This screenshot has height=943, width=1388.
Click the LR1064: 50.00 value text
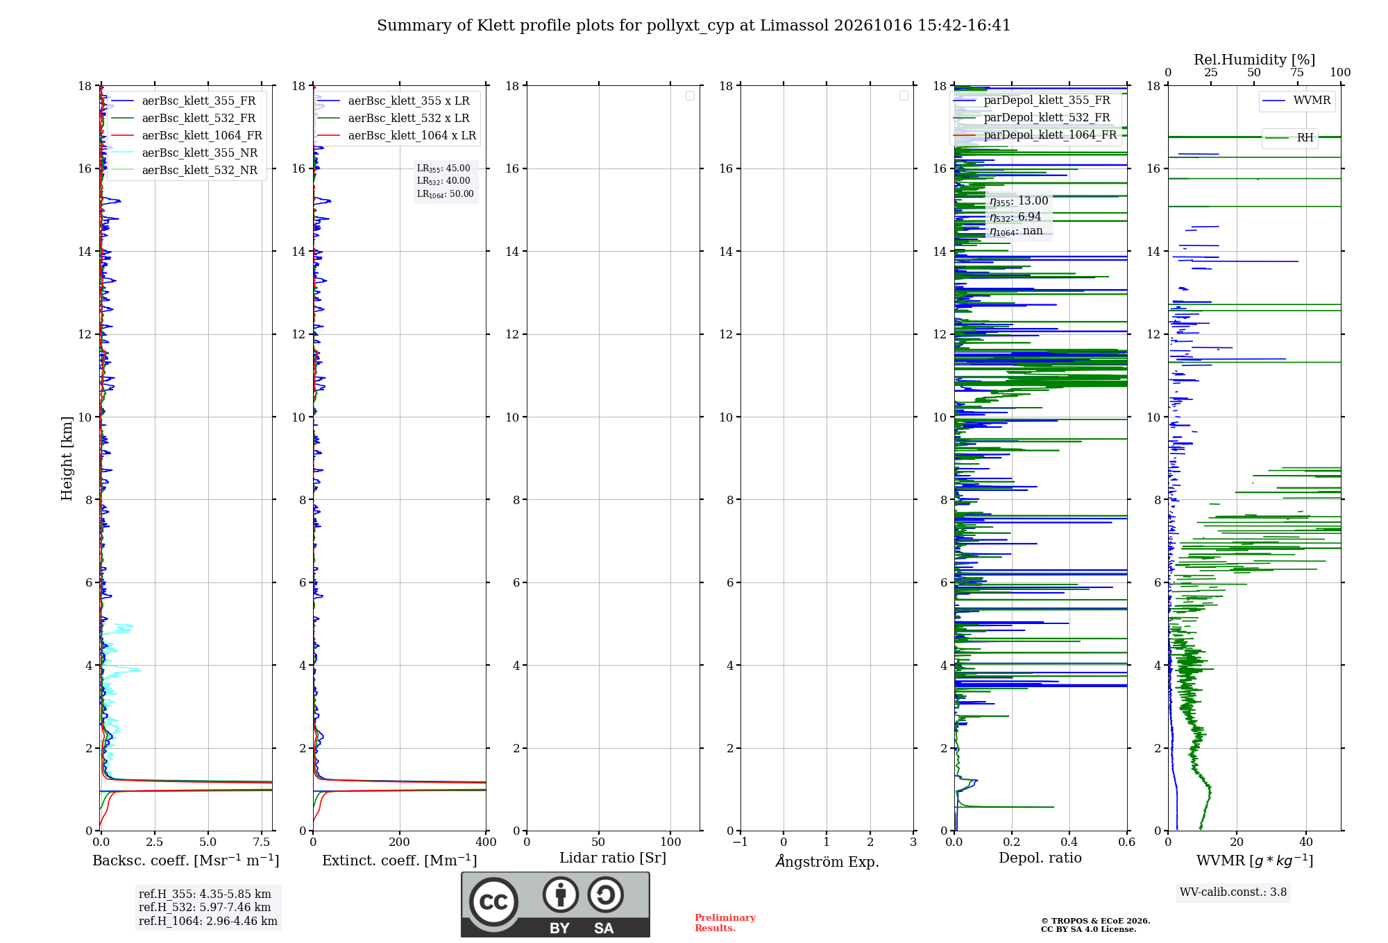tap(446, 194)
